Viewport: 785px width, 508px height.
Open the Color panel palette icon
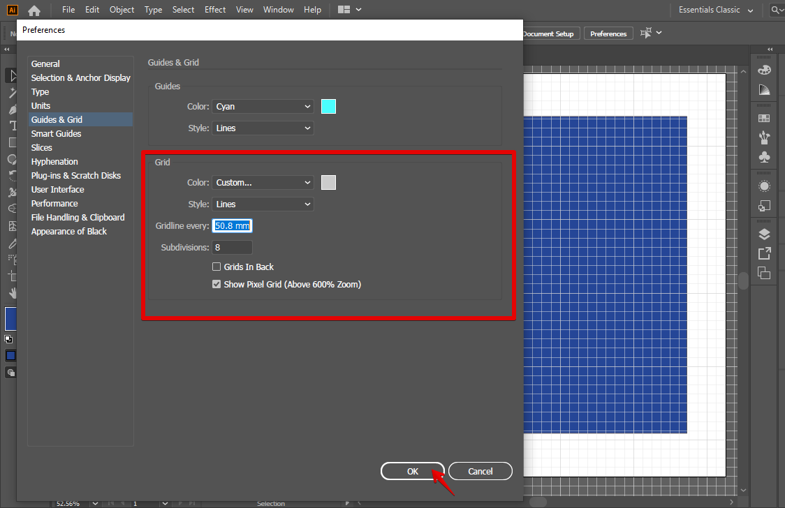(x=764, y=70)
